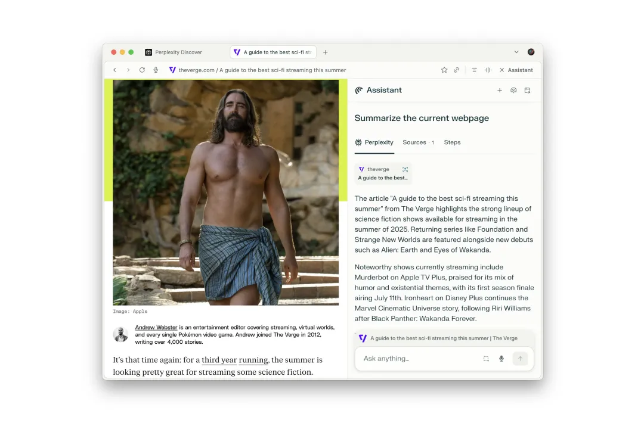Open the 'third year' article link

coord(219,360)
